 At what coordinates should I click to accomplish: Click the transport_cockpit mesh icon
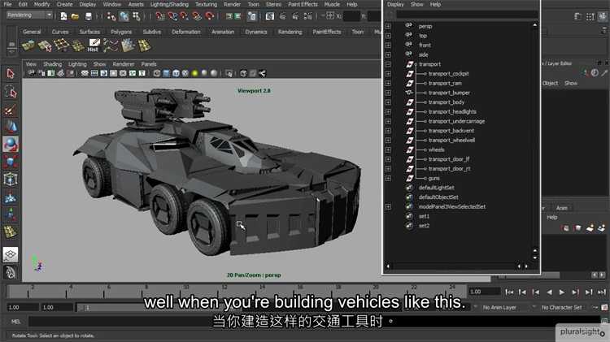410,73
